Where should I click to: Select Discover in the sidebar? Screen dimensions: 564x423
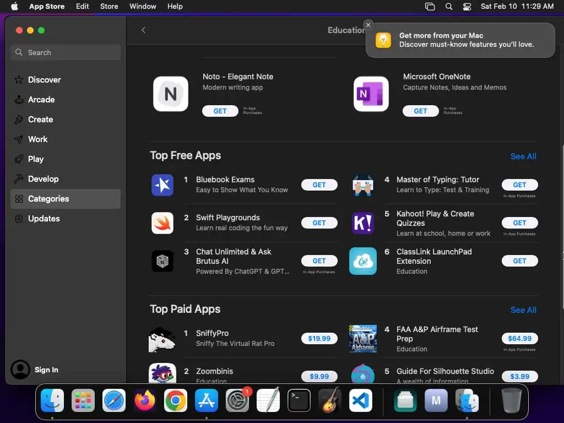(66, 80)
